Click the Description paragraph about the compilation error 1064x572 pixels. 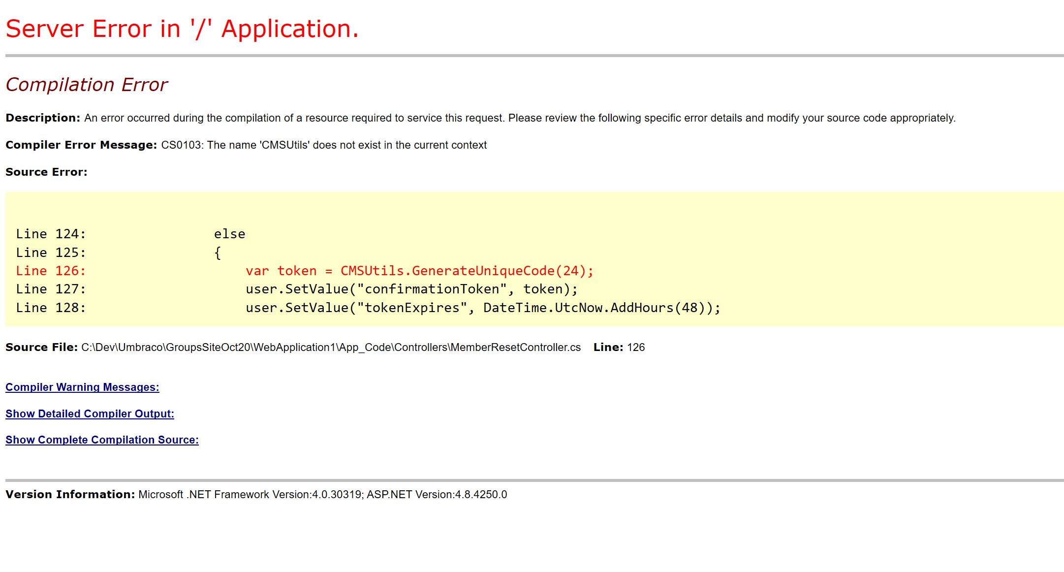[480, 118]
